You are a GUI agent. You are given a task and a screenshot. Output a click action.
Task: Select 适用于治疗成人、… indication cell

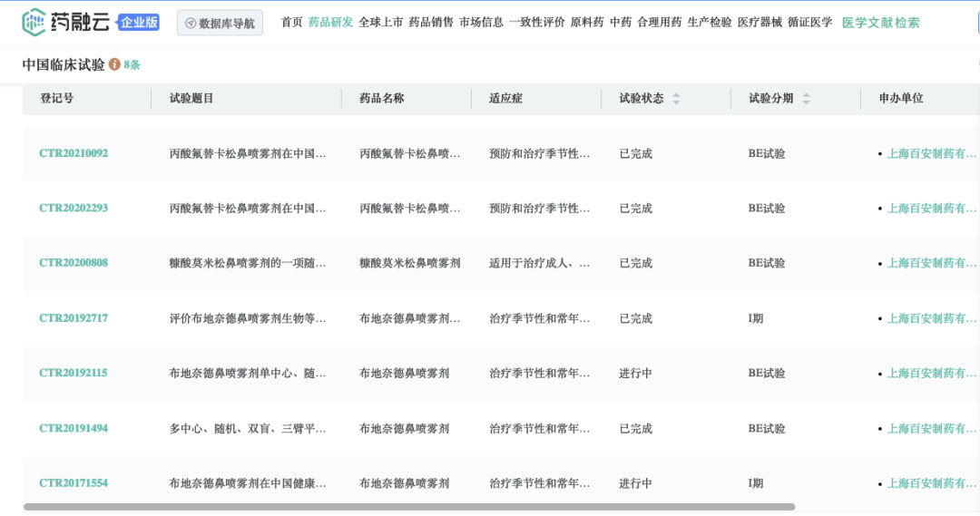[x=539, y=263]
